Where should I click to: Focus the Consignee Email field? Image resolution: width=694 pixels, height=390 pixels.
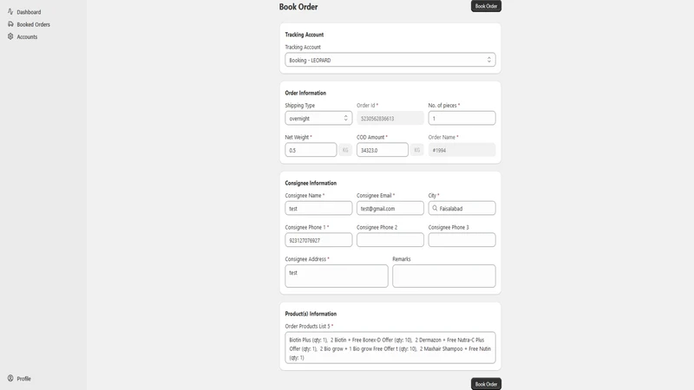coord(390,208)
